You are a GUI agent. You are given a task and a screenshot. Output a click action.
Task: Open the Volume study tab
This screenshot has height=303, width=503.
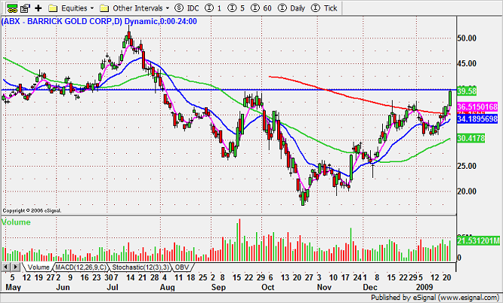(39, 267)
